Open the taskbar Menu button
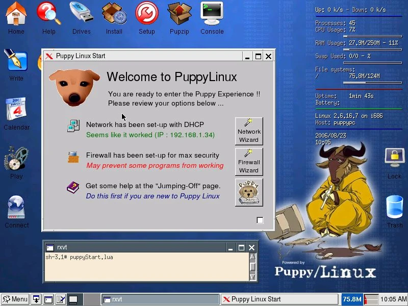 click(x=15, y=299)
